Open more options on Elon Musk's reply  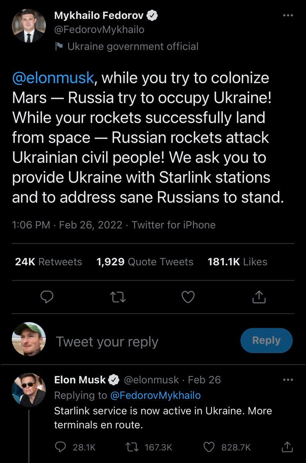click(x=288, y=380)
